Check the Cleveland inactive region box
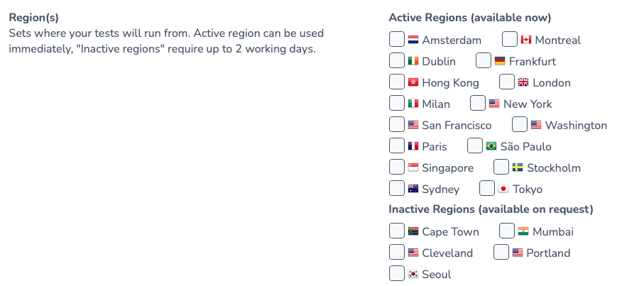Image resolution: width=644 pixels, height=286 pixels. 397,252
